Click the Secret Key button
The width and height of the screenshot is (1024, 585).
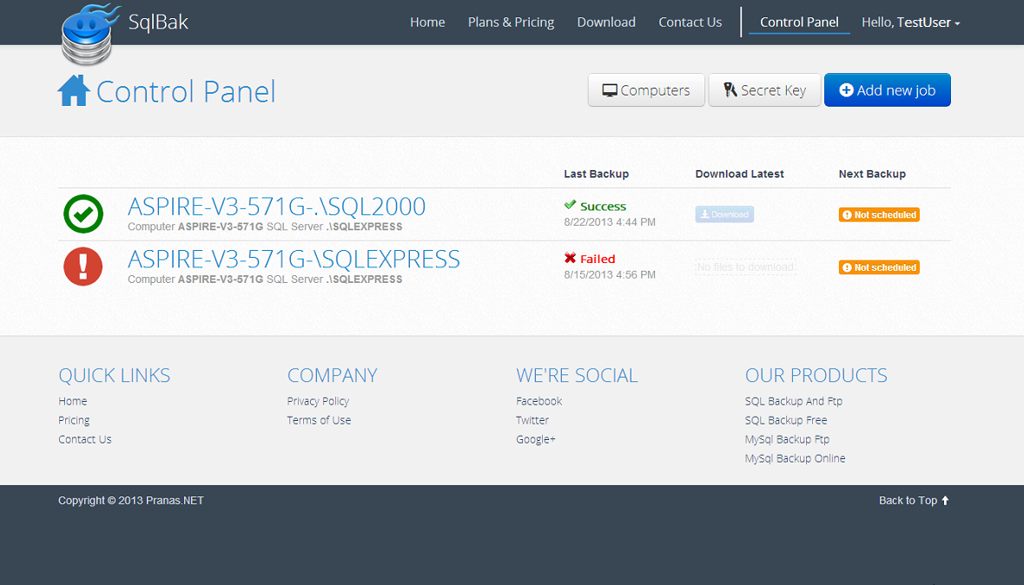click(x=764, y=90)
